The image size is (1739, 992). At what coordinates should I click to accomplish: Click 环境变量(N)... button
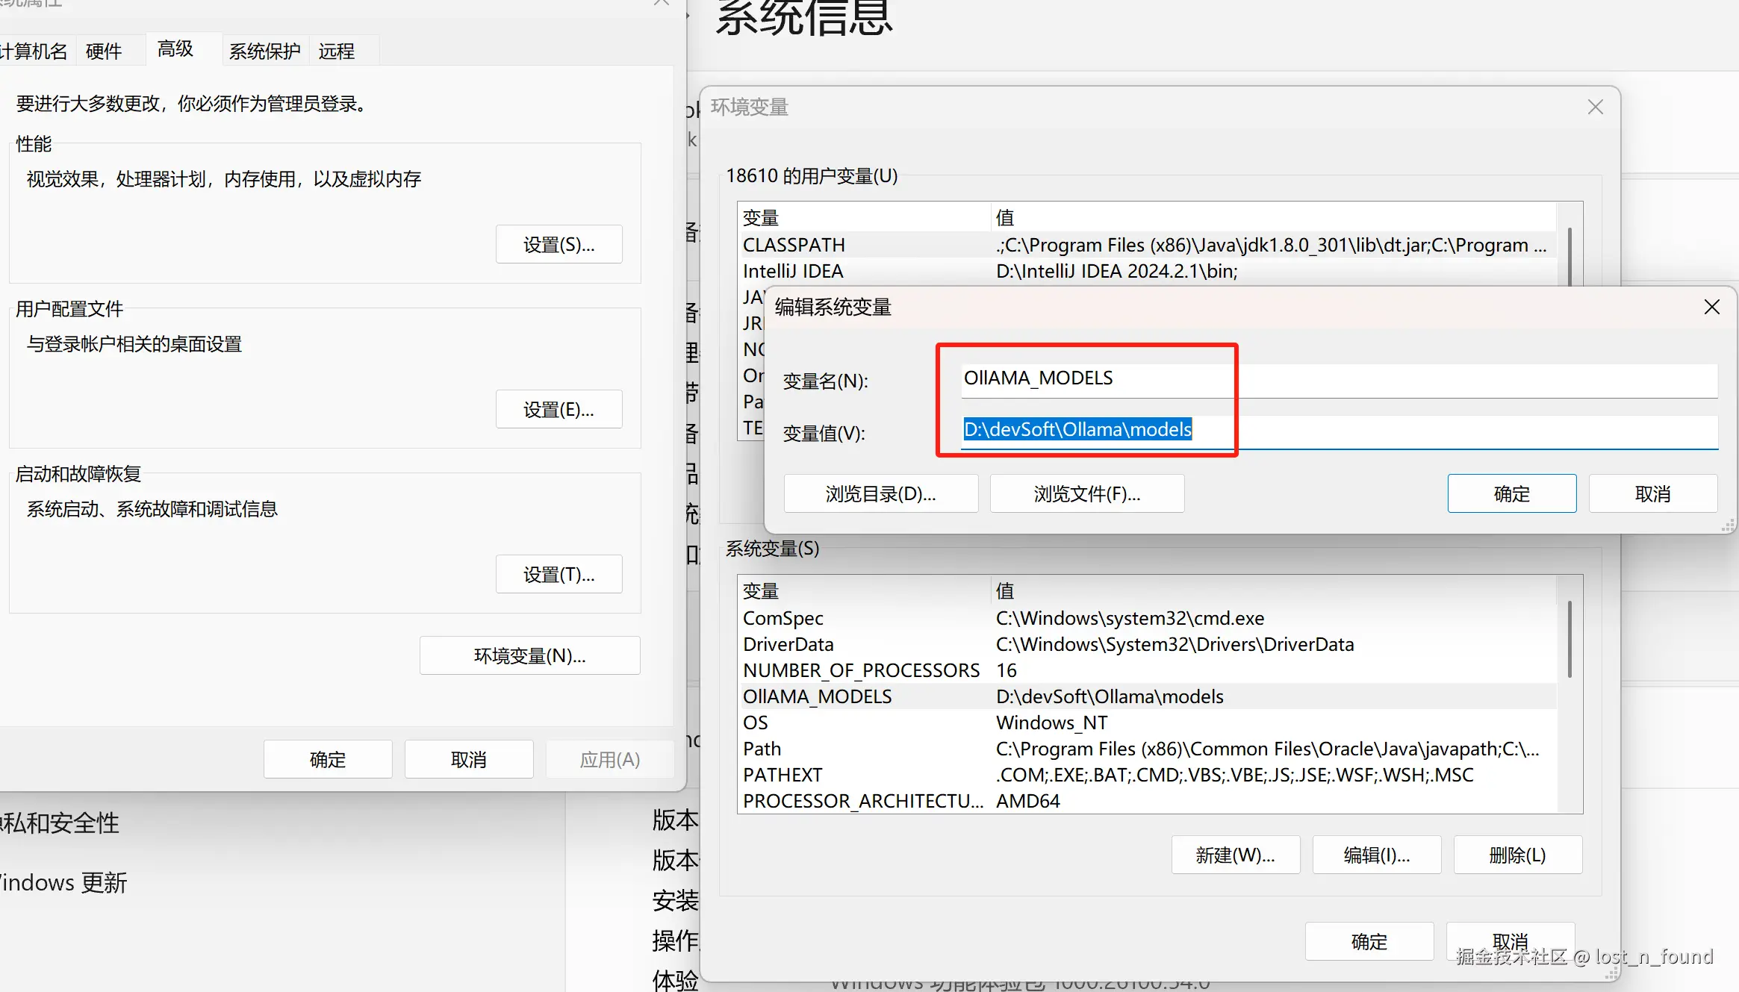coord(529,656)
